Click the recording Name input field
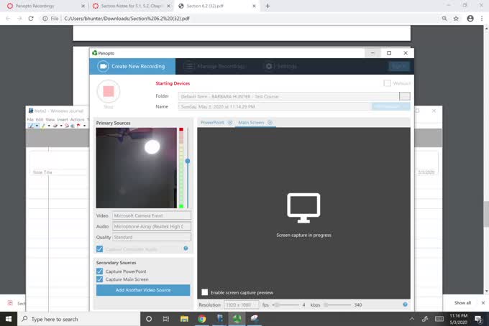Viewport: 489px width, 326px height. [x=274, y=106]
